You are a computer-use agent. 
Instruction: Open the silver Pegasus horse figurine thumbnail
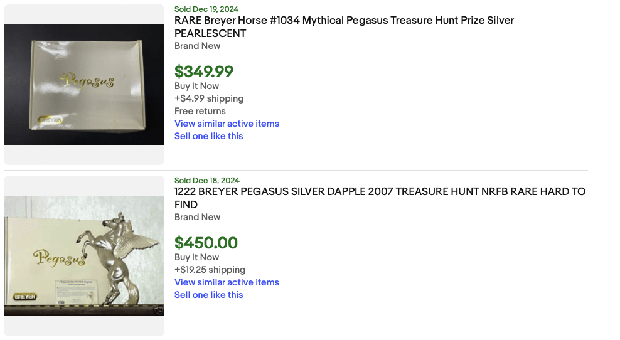(84, 256)
